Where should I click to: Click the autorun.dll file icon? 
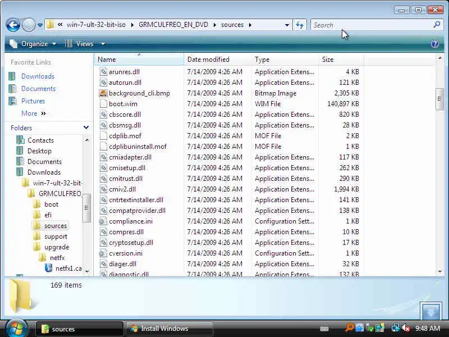pyautogui.click(x=103, y=83)
